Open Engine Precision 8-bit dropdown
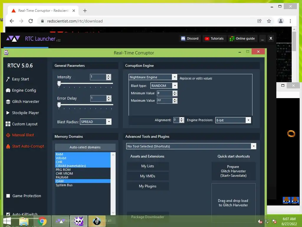Image resolution: width=302 pixels, height=227 pixels. (x=248, y=120)
